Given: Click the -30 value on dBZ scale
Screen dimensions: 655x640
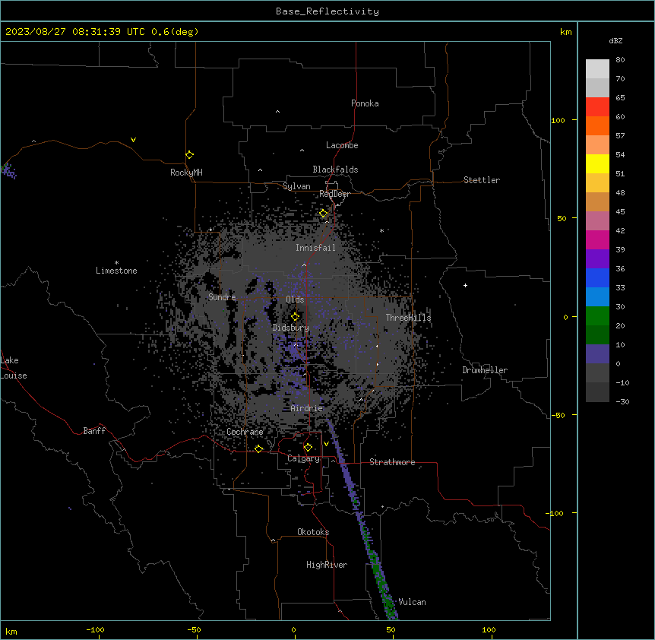Looking at the screenshot, I should click(x=622, y=401).
